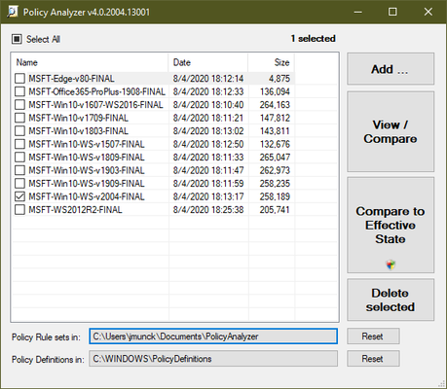Select the MSFT-Win10-v1709-FINAL row
The image size is (447, 389).
click(153, 118)
